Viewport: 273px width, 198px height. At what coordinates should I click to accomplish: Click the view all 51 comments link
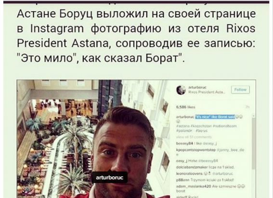click(194, 137)
